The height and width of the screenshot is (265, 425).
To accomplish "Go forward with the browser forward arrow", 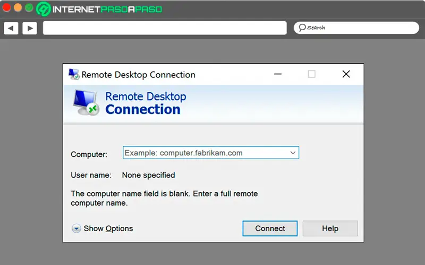I will point(30,28).
